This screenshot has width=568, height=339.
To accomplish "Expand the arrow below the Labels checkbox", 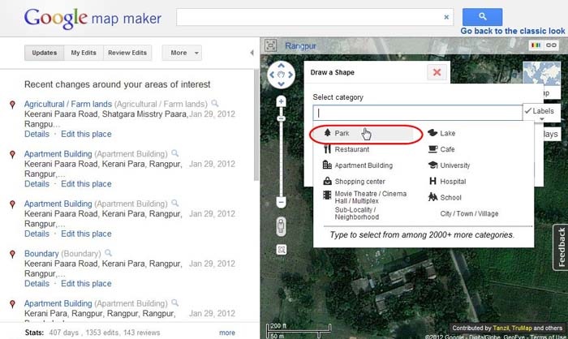I will (541, 119).
